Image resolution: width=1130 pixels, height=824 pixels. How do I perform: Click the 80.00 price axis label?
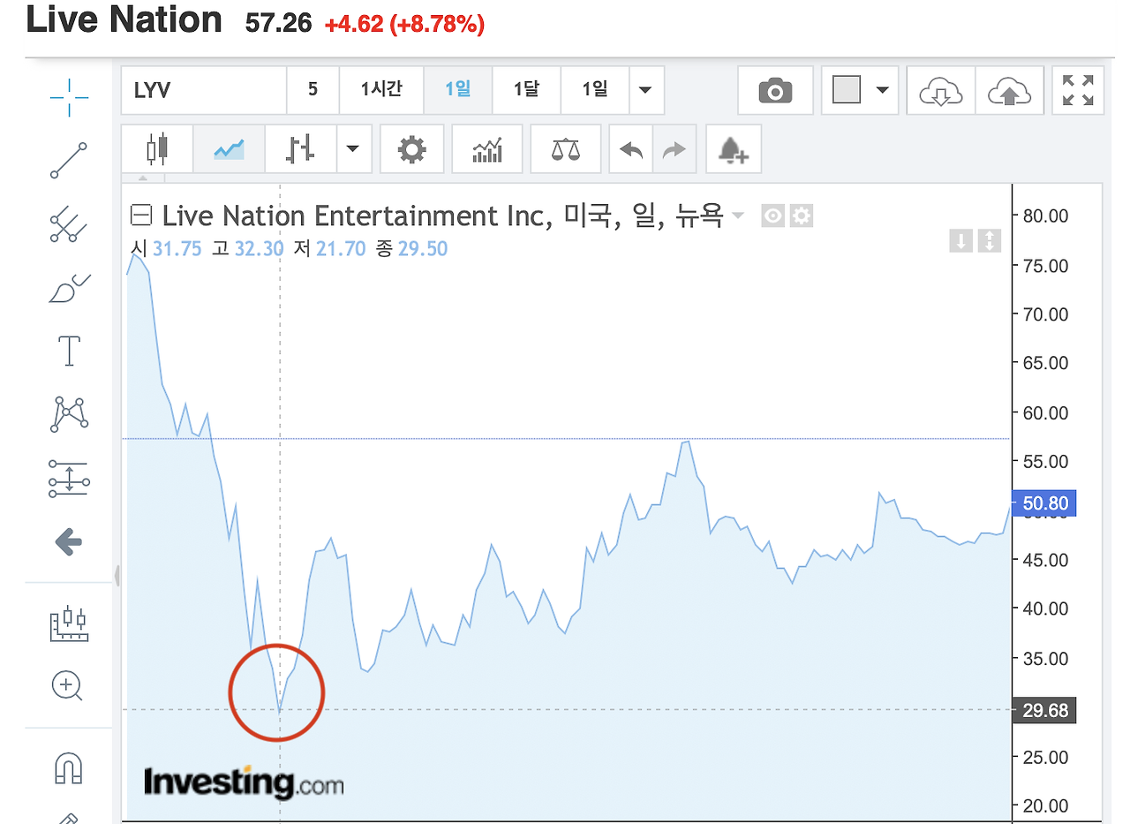[1044, 215]
